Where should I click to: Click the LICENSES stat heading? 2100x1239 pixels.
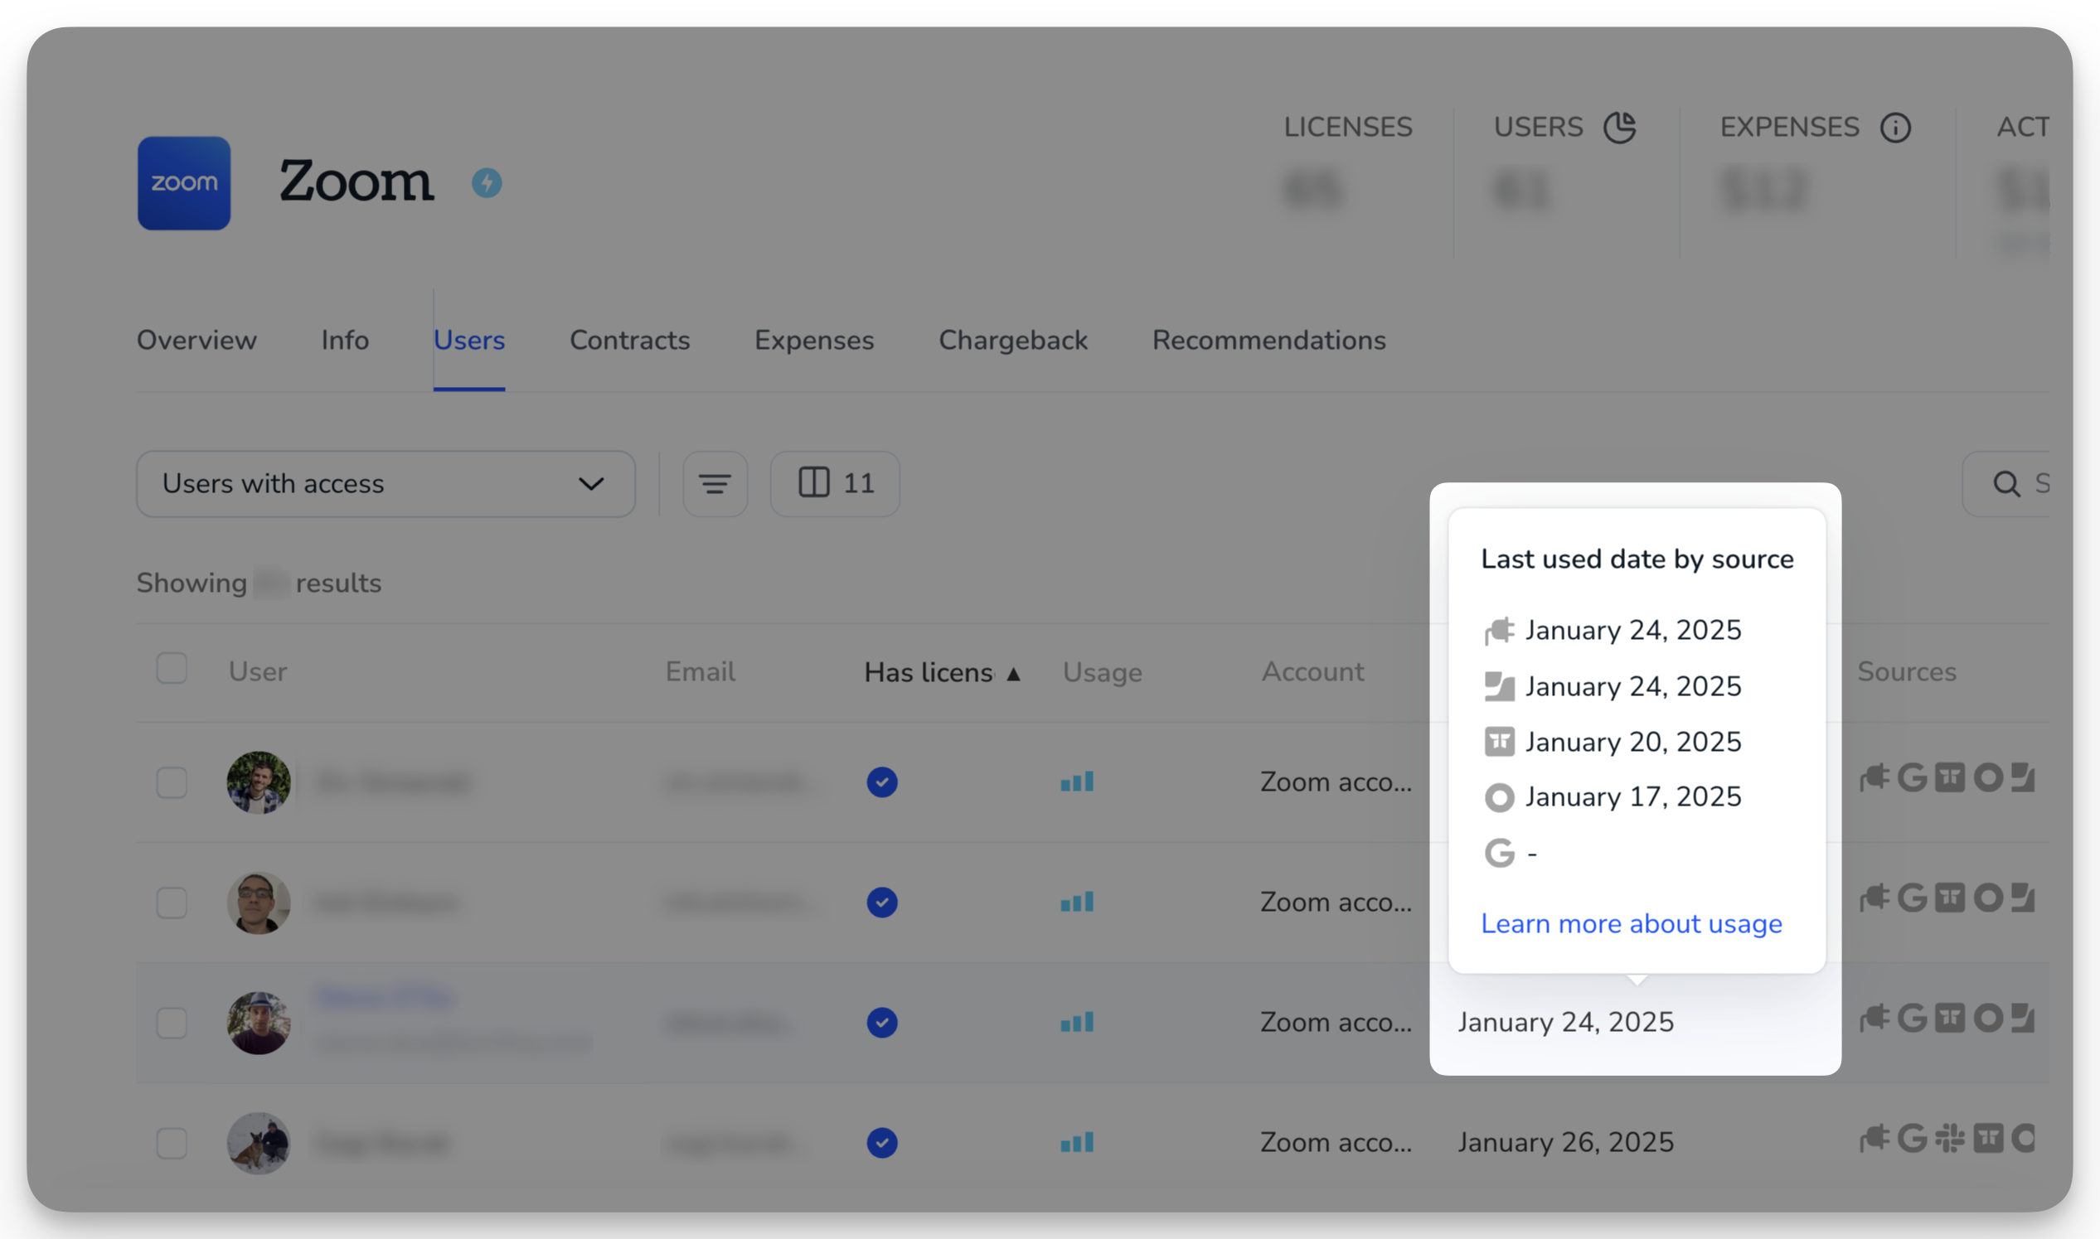pyautogui.click(x=1348, y=127)
